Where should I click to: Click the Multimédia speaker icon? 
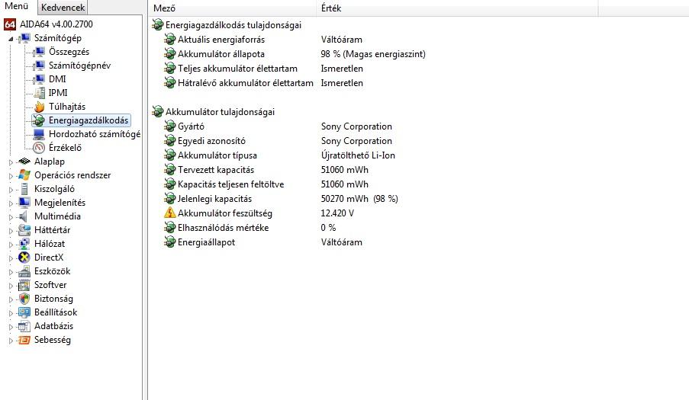[x=24, y=216]
